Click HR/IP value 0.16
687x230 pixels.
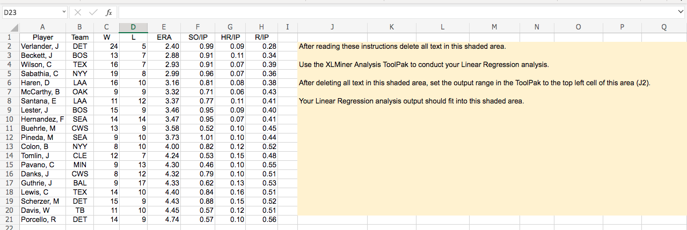coord(230,192)
